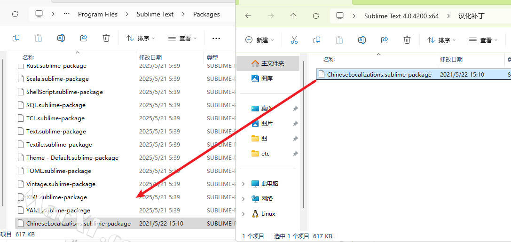This screenshot has height=242, width=511.
Task: Go up one folder in right window
Action: [x=293, y=16]
